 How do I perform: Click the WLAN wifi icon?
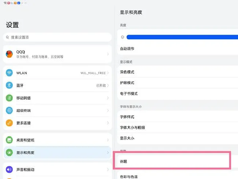pyautogui.click(x=9, y=73)
